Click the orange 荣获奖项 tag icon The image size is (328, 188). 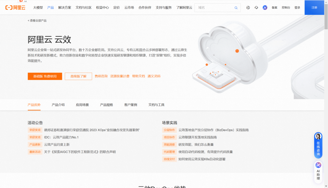[35, 130]
